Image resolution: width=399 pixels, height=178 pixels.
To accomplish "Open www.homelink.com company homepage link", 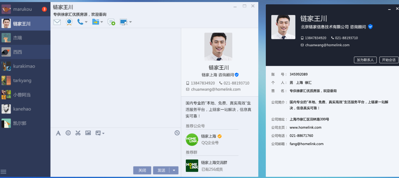I will pos(305,127).
